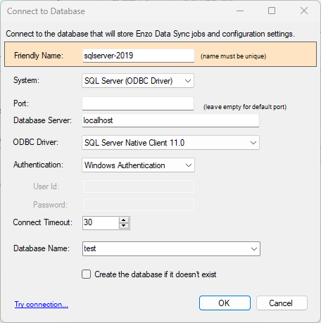Click the Friendly Name text field
The image size is (321, 323).
click(139, 56)
